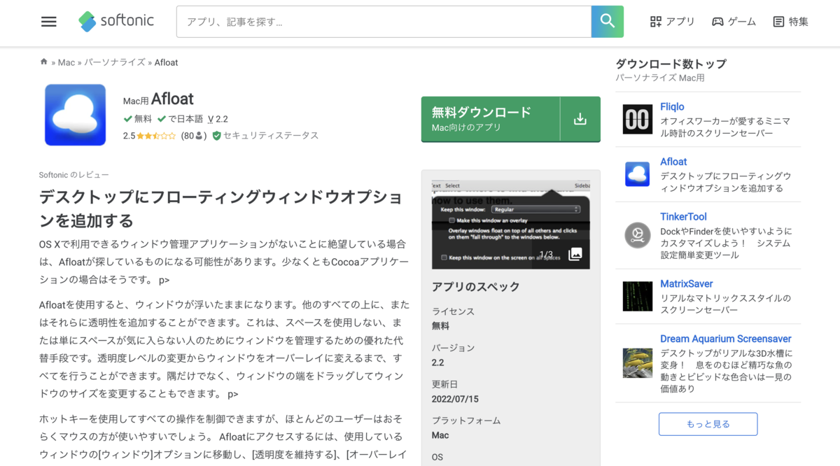Click the Softonic logo
Viewport: 840px width, 466px height.
coord(115,21)
